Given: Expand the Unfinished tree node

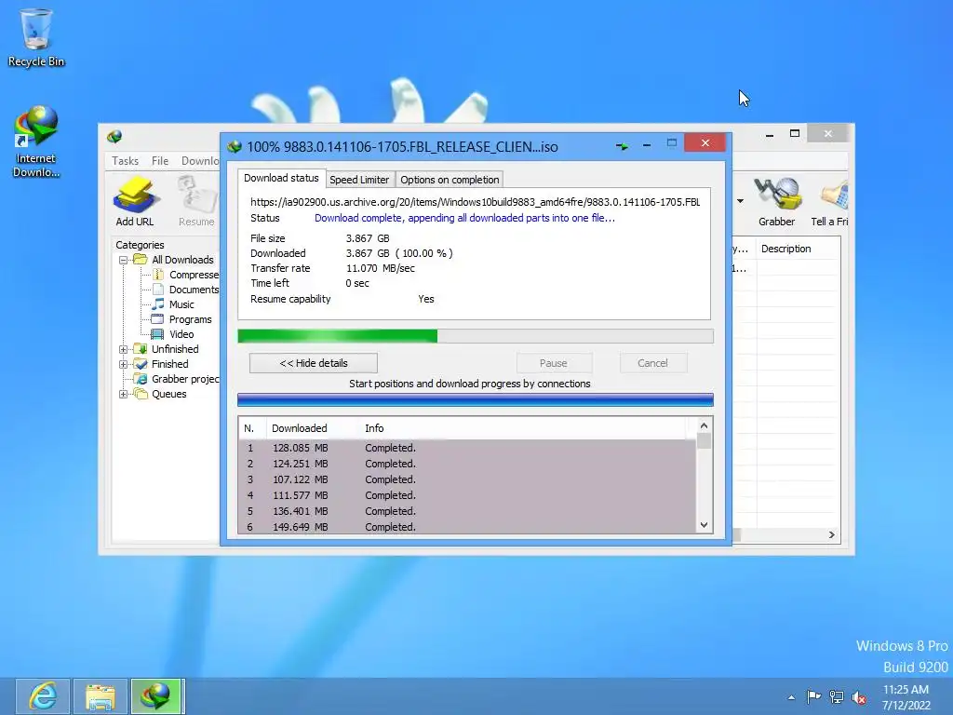Looking at the screenshot, I should (x=124, y=350).
